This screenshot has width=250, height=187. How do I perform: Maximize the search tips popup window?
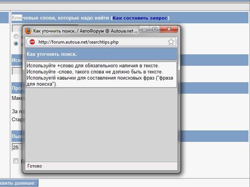pos(154,29)
